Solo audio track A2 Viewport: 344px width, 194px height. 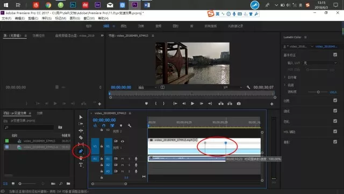129,165
